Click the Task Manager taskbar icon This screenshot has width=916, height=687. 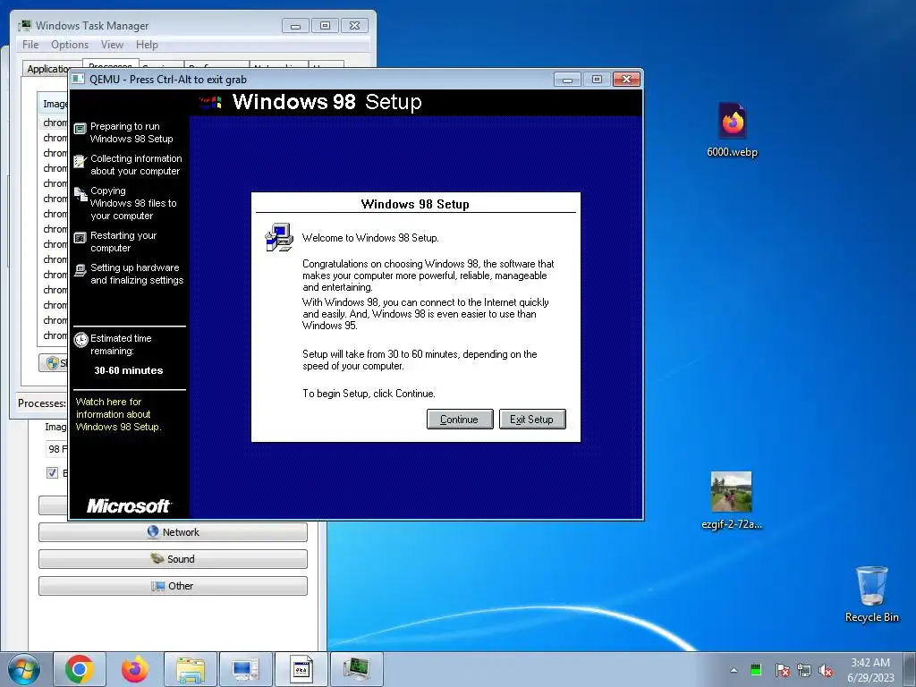(357, 669)
